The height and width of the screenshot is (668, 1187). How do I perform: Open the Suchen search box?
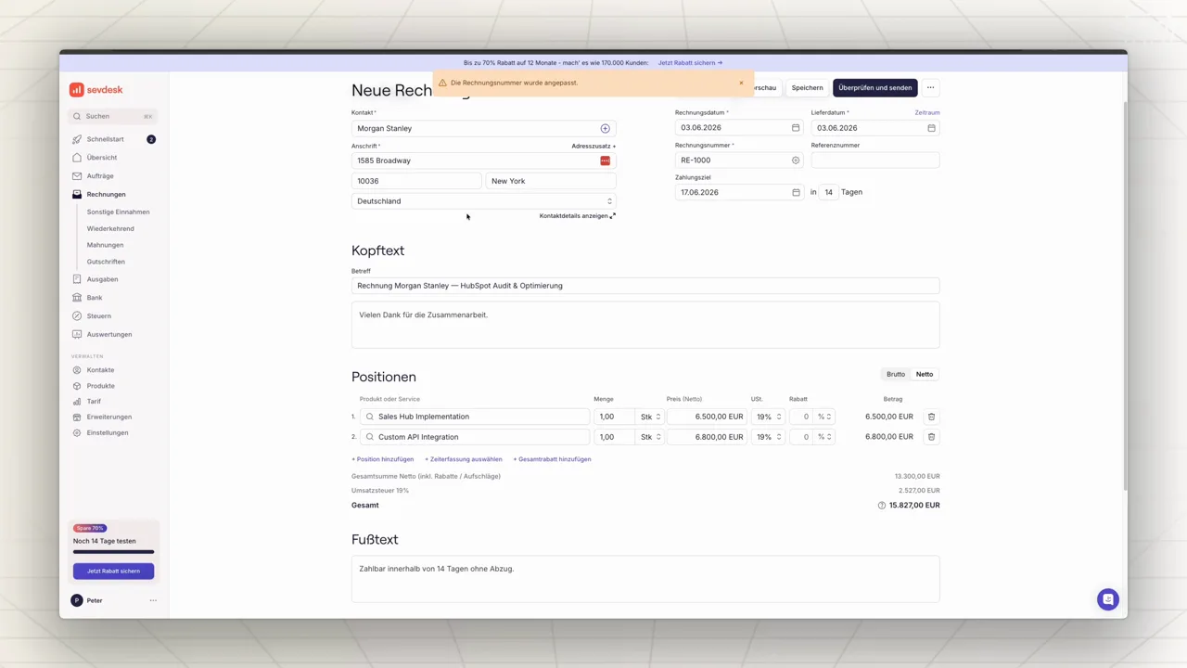pos(113,116)
